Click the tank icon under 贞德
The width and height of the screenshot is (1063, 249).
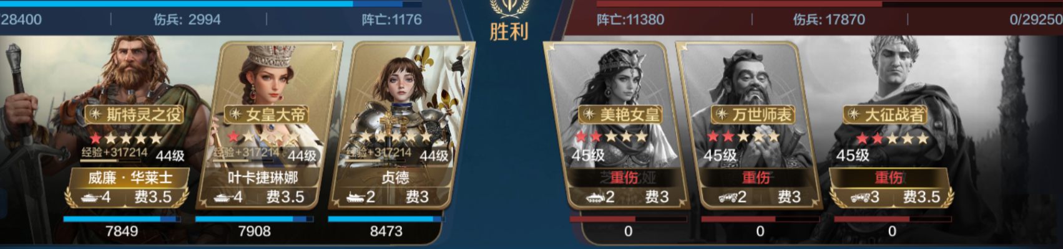356,197
